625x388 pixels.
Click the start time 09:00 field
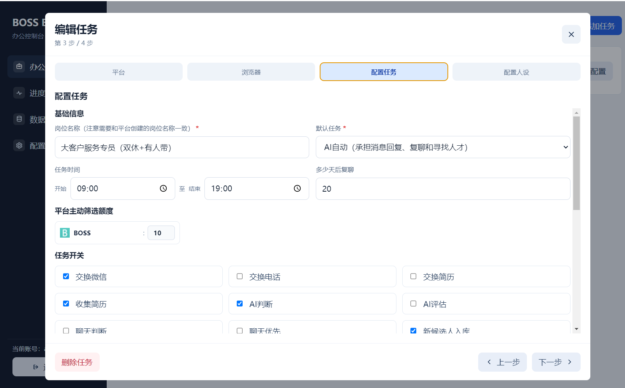click(x=123, y=189)
